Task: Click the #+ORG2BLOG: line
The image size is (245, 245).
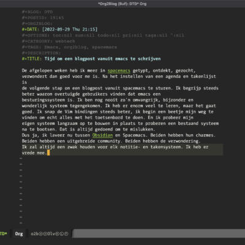Action: pos(37,24)
